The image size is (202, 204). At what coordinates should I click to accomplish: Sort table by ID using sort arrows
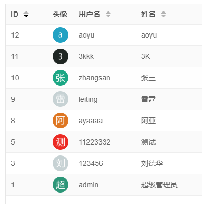click(x=26, y=14)
